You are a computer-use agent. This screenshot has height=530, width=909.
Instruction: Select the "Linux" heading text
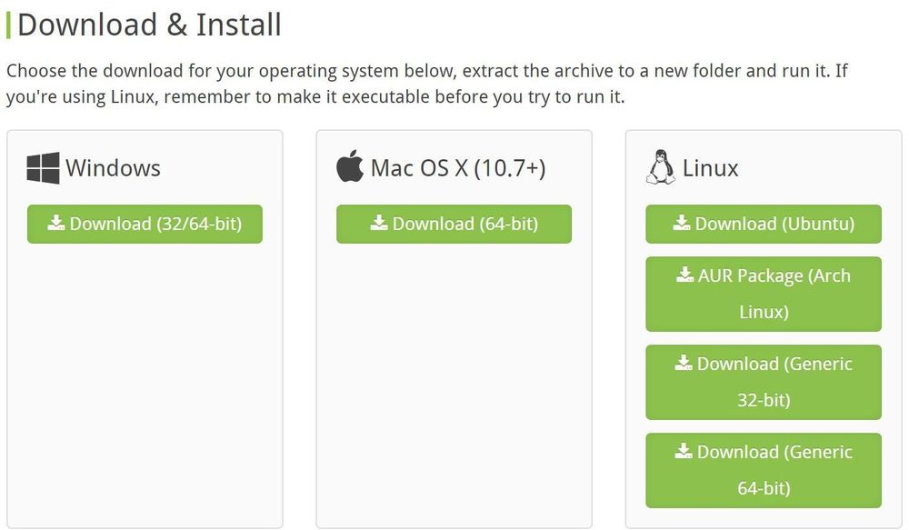710,168
